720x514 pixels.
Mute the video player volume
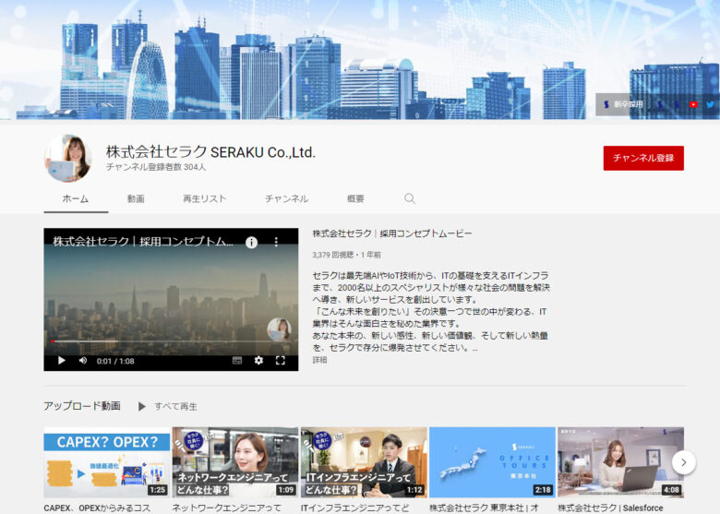pos(83,361)
